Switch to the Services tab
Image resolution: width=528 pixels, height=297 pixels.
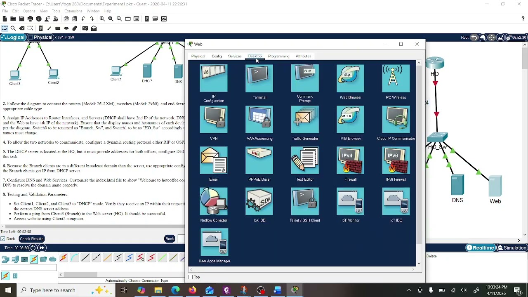click(235, 56)
